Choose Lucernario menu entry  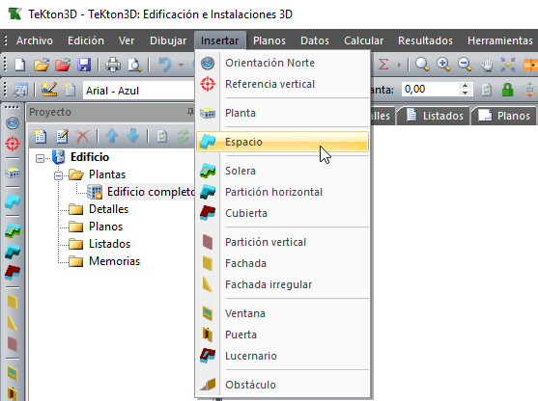click(x=283, y=356)
